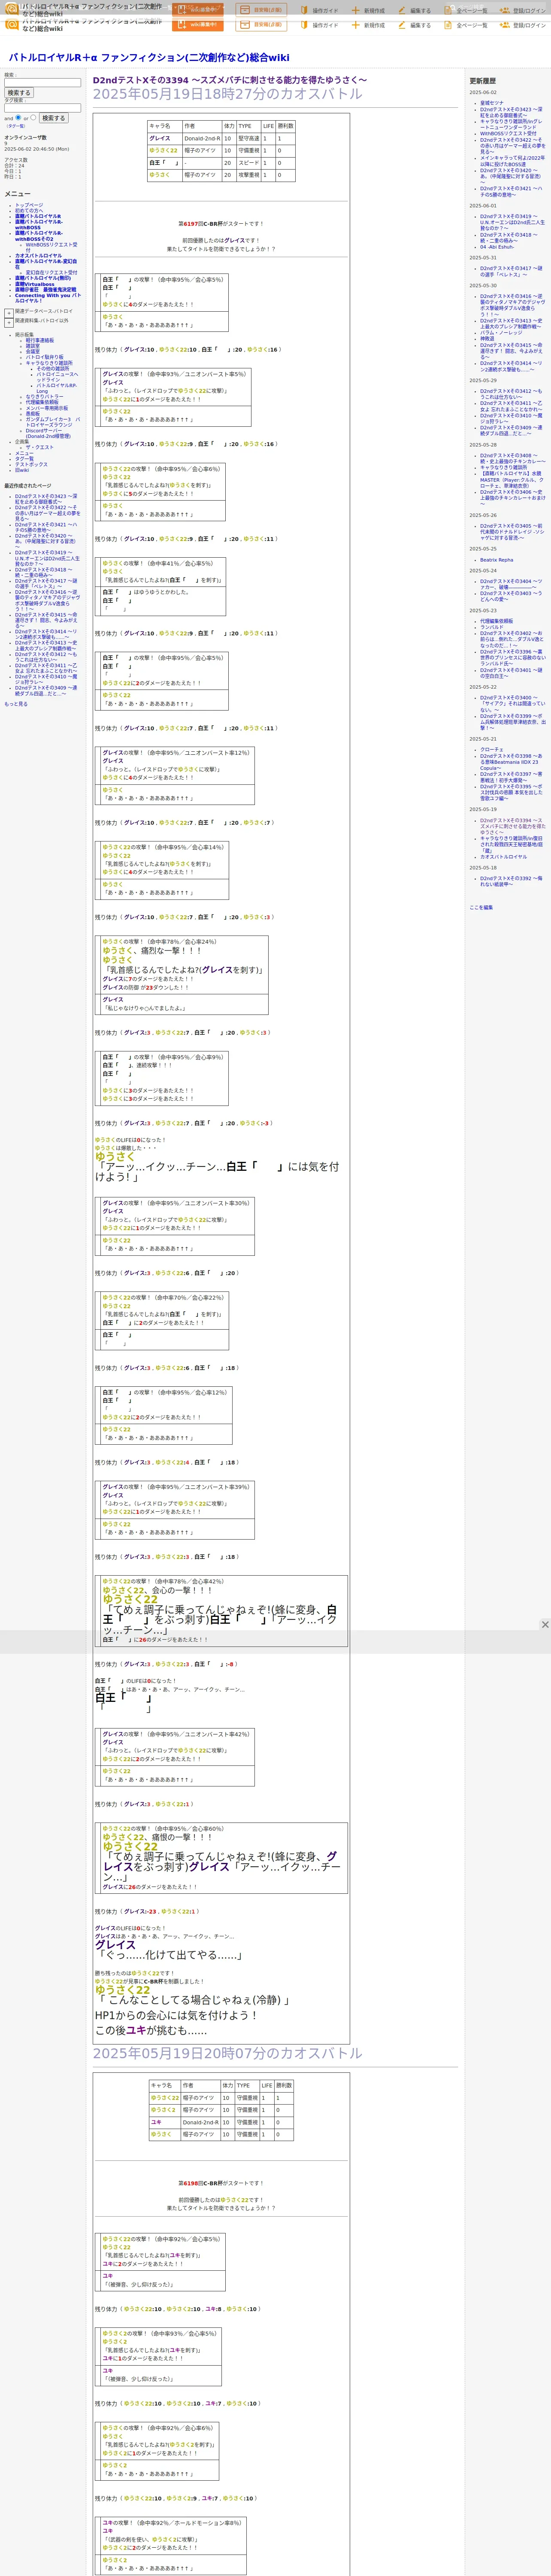Click the 2025年05月19日18時27分のカオスバトル heading
551x2576 pixels.
coord(227,95)
